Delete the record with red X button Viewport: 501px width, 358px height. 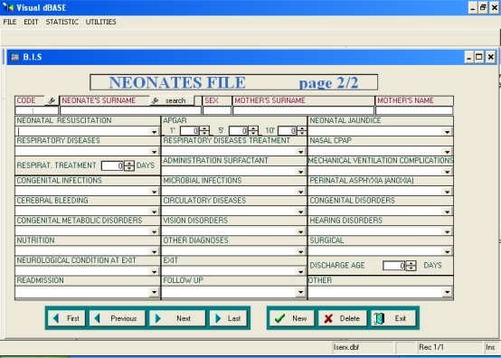343,318
